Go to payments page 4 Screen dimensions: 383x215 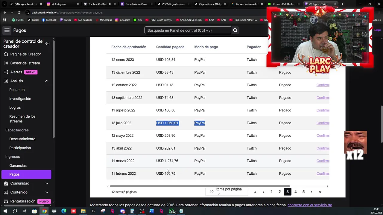[295, 192]
